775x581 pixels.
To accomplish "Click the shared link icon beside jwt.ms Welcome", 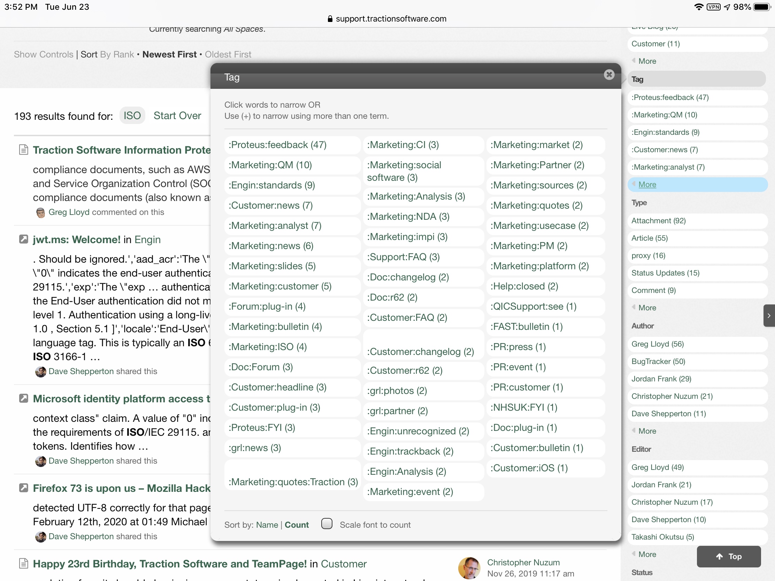I will [23, 239].
